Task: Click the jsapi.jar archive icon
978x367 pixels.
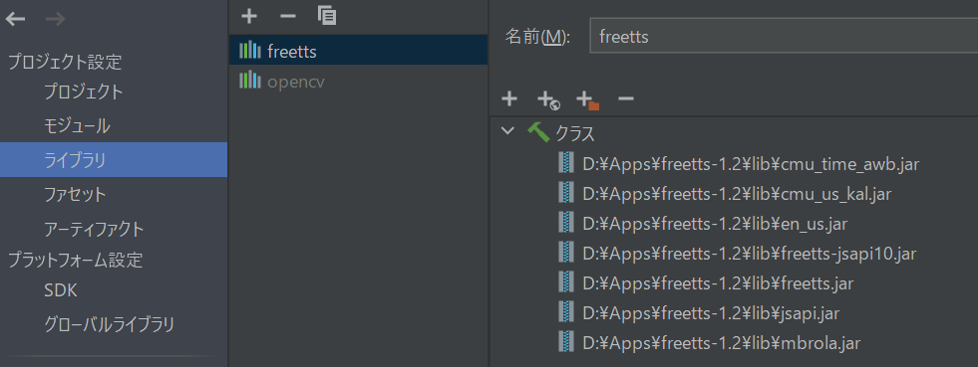Action: coord(565,312)
